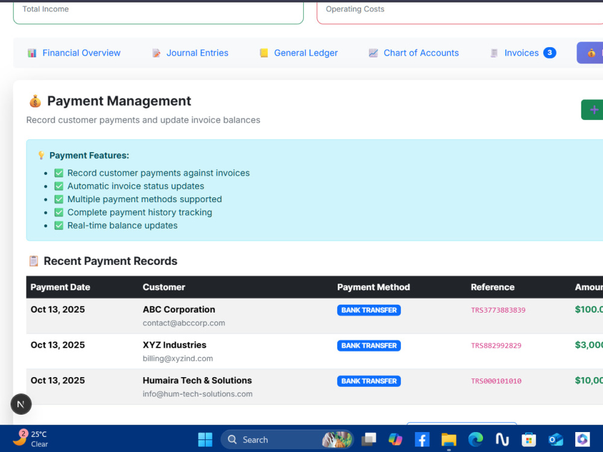Image resolution: width=603 pixels, height=452 pixels.
Task: Click the Payment Method column header
Action: [x=373, y=287]
